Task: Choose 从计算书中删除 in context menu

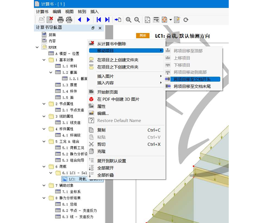Action: (x=126, y=44)
